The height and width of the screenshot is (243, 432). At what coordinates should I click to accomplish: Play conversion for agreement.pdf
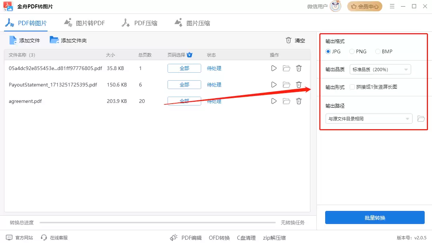point(274,101)
